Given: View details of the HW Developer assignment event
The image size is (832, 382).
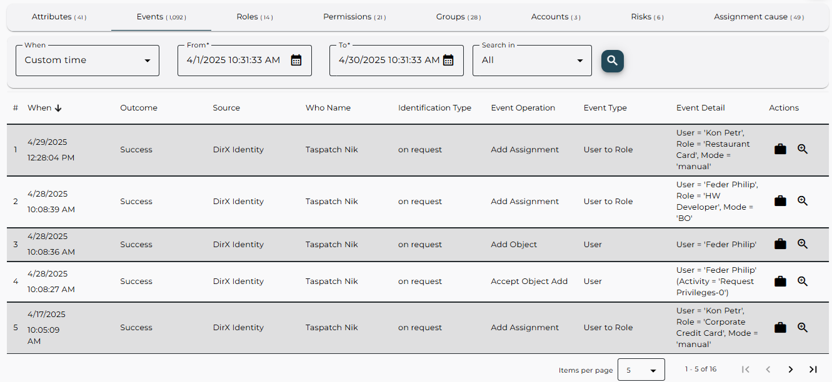Looking at the screenshot, I should [803, 201].
